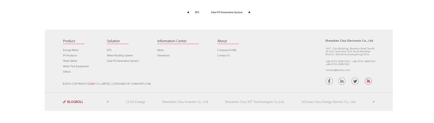This screenshot has height=123, width=434.
Task: Open the Information Center heading
Action: click(172, 41)
